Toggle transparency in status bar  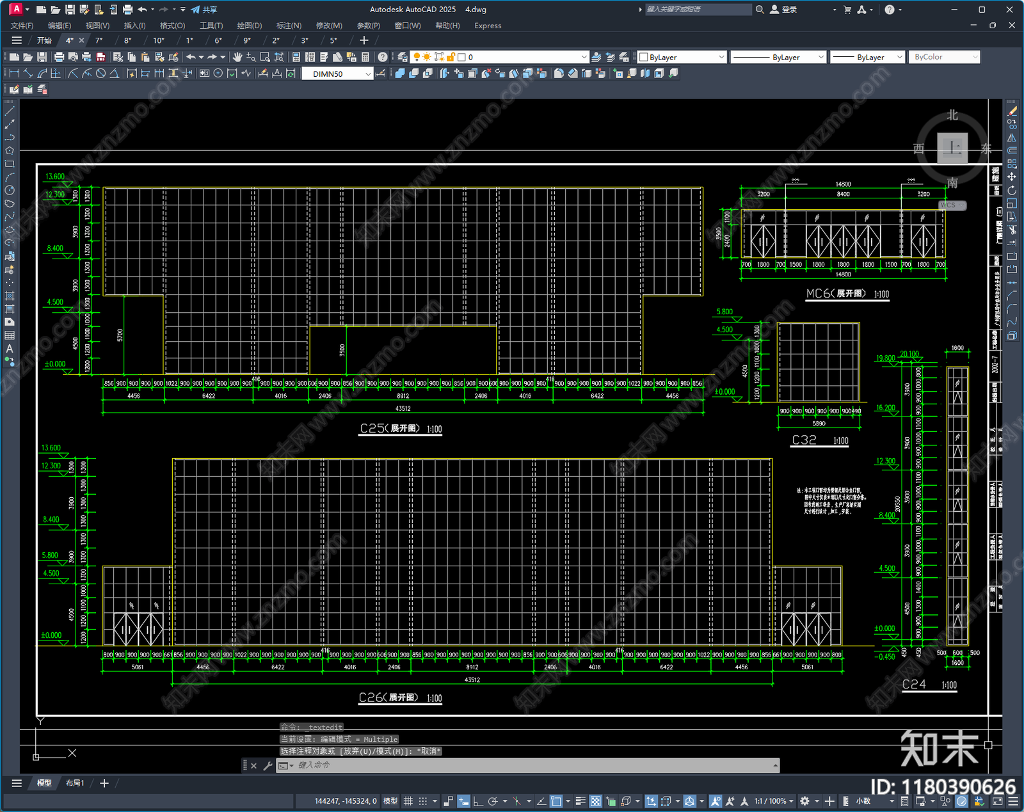coord(595,801)
